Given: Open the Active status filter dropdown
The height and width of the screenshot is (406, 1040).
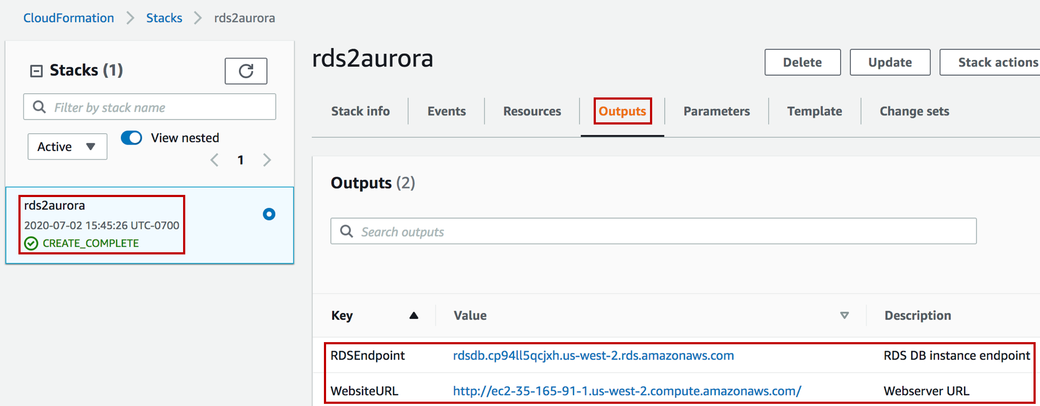Looking at the screenshot, I should 67,147.
